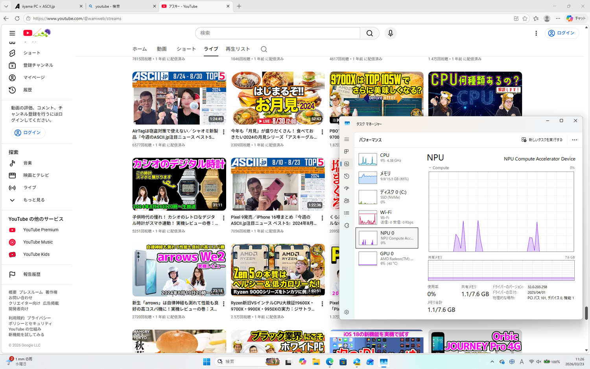Click the page vertical scrollbar thumb

click(586, 313)
